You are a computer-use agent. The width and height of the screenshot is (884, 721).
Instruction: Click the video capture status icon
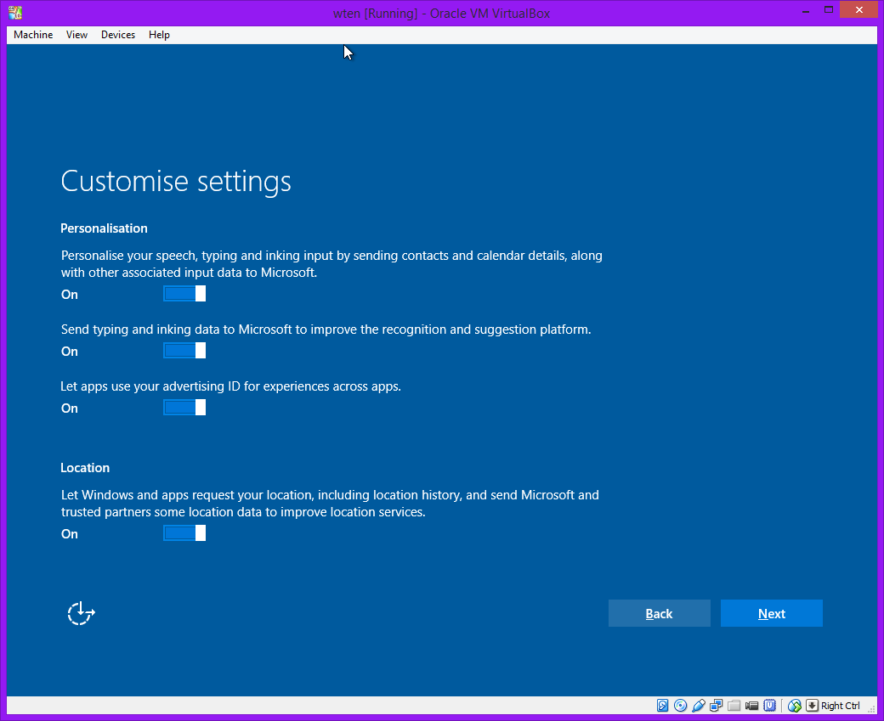752,706
